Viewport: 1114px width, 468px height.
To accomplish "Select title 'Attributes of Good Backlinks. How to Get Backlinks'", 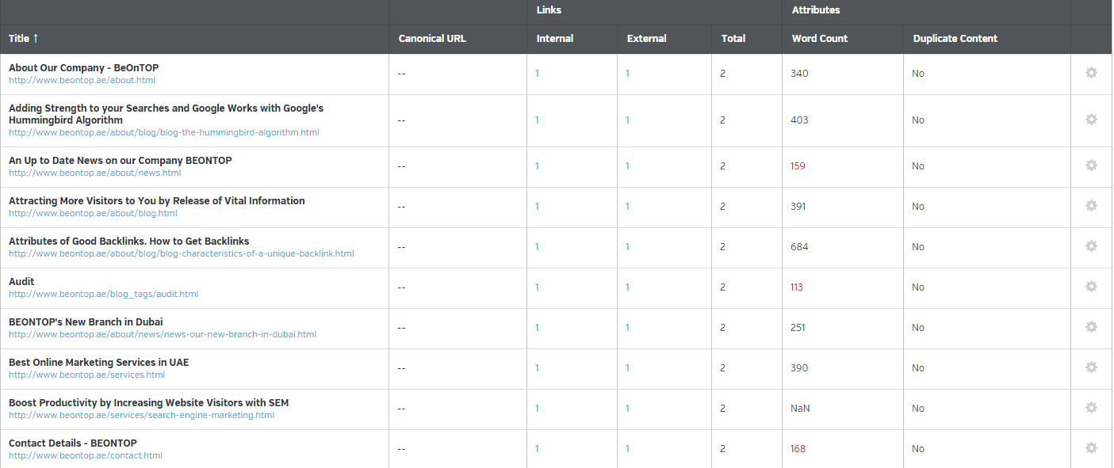I will tap(129, 241).
